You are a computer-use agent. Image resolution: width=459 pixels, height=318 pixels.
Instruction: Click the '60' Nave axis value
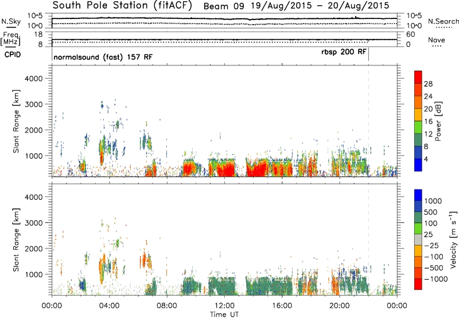tap(411, 34)
